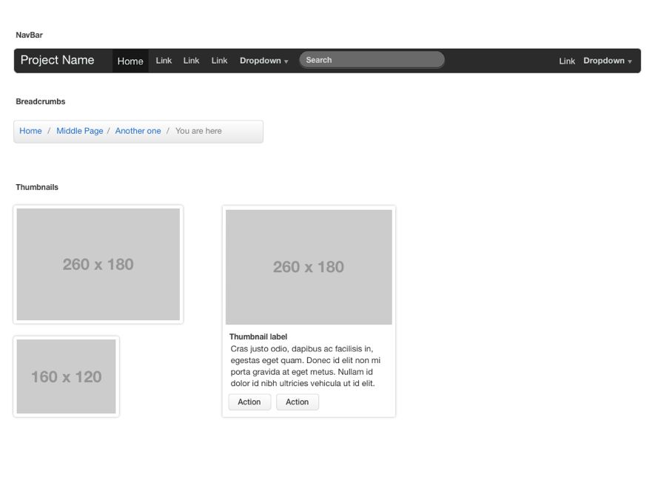The width and height of the screenshot is (655, 491).
Task: Click the first Link item in the navbar
Action: point(163,61)
